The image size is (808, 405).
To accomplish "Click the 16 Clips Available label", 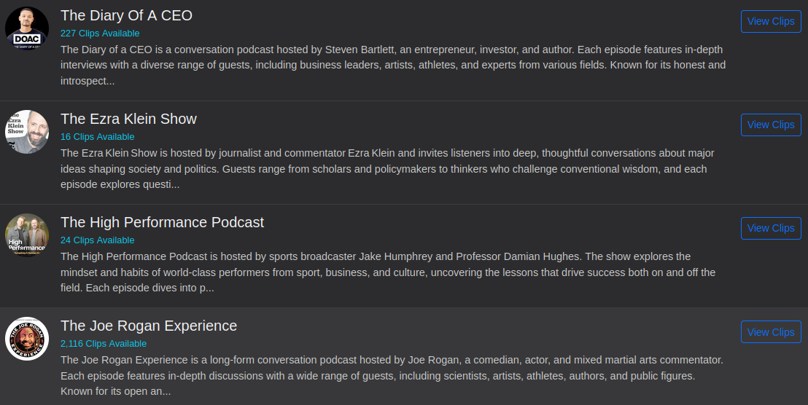I will (98, 137).
